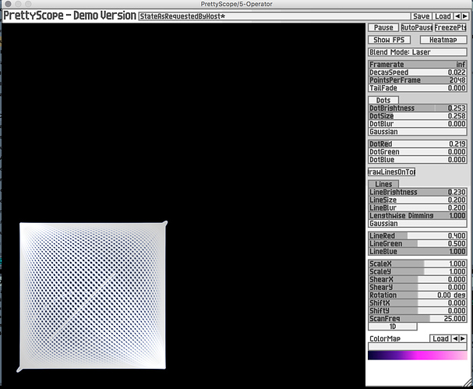Adjust the ShearX slider
The height and width of the screenshot is (389, 473).
418,279
